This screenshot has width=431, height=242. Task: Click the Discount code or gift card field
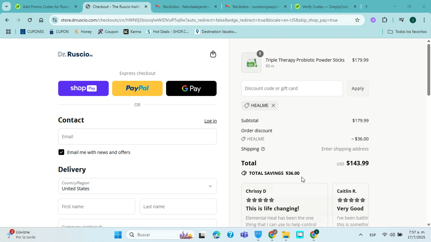(292, 88)
